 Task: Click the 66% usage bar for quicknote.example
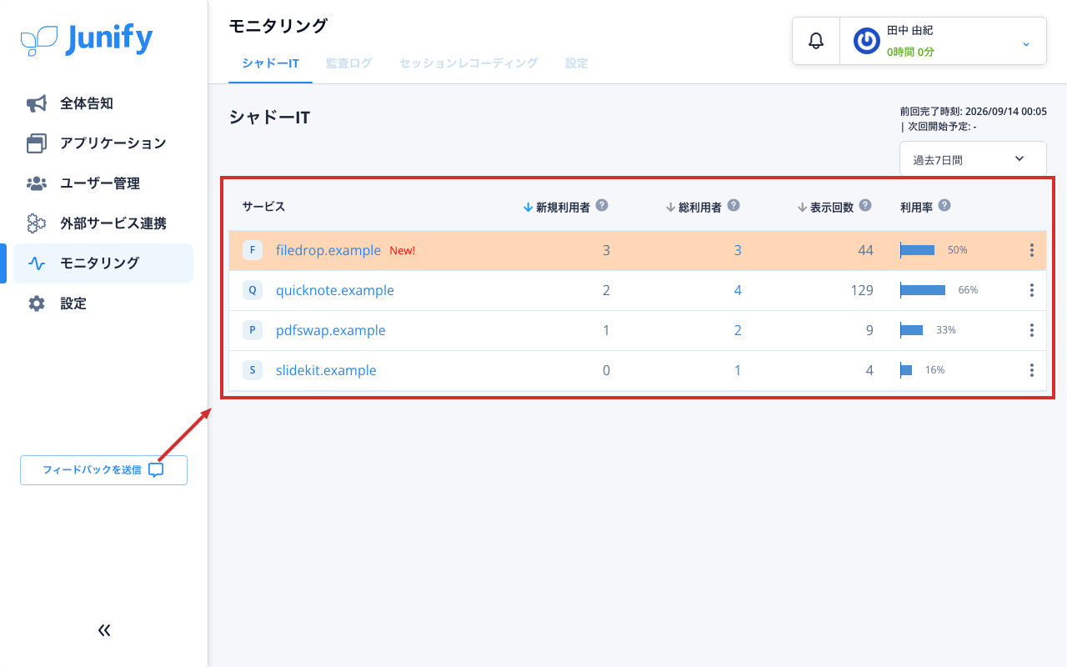click(923, 290)
